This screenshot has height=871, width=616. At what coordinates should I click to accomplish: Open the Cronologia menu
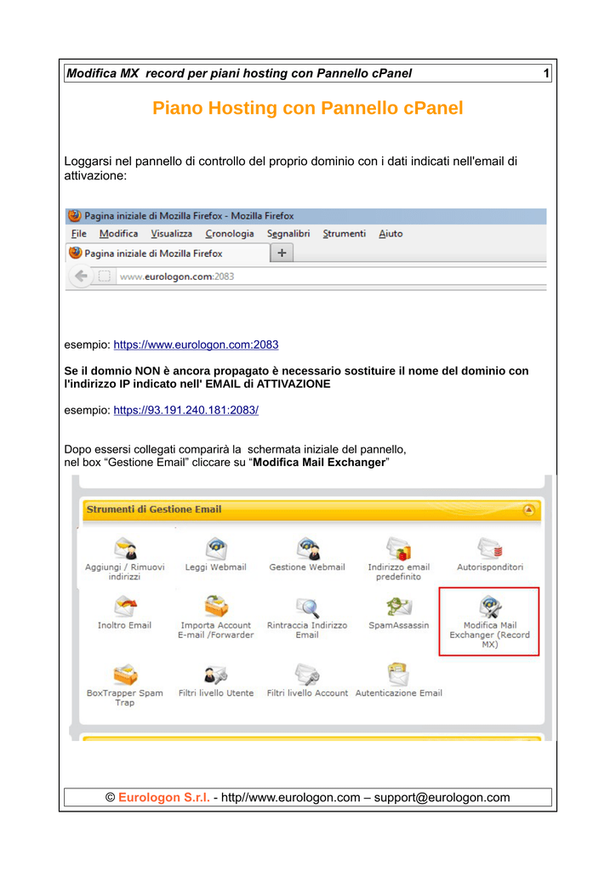(230, 234)
